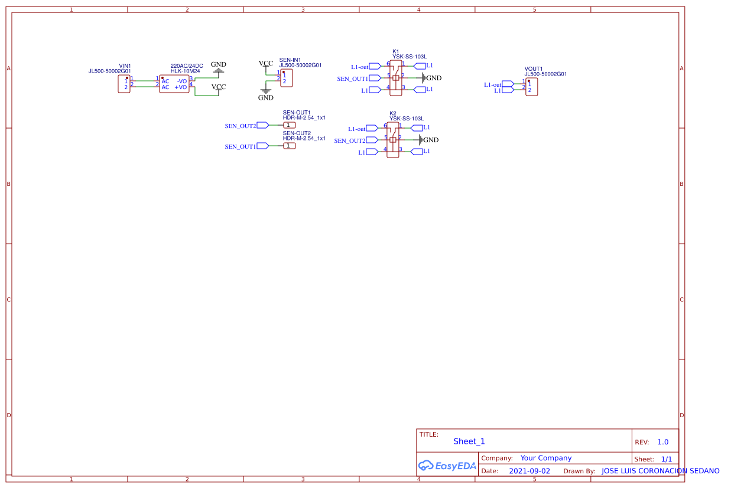
Task: Click the Your Company text field
Action: [545, 457]
